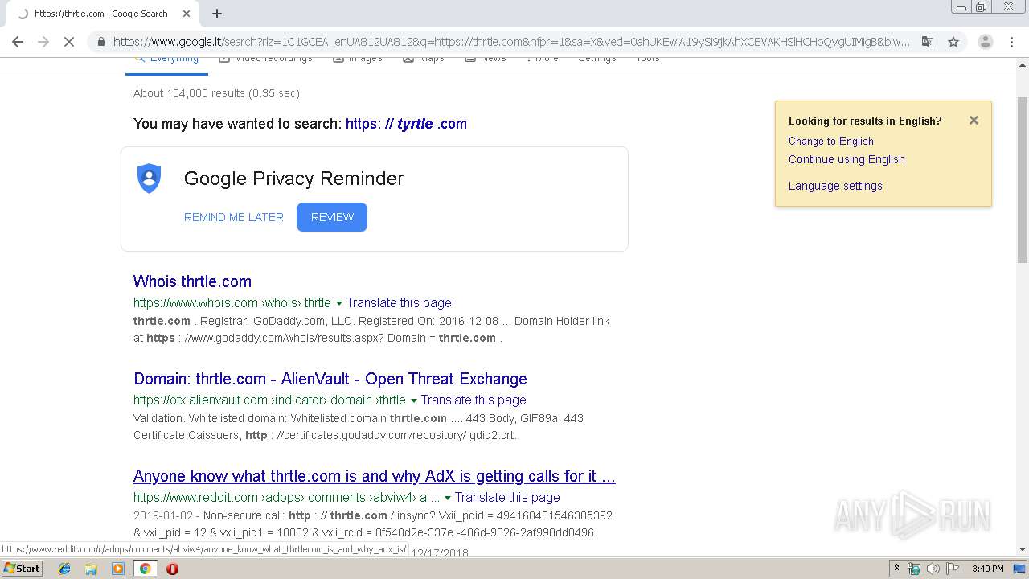Translate the whois.com result page
This screenshot has width=1029, height=579.
(x=399, y=303)
